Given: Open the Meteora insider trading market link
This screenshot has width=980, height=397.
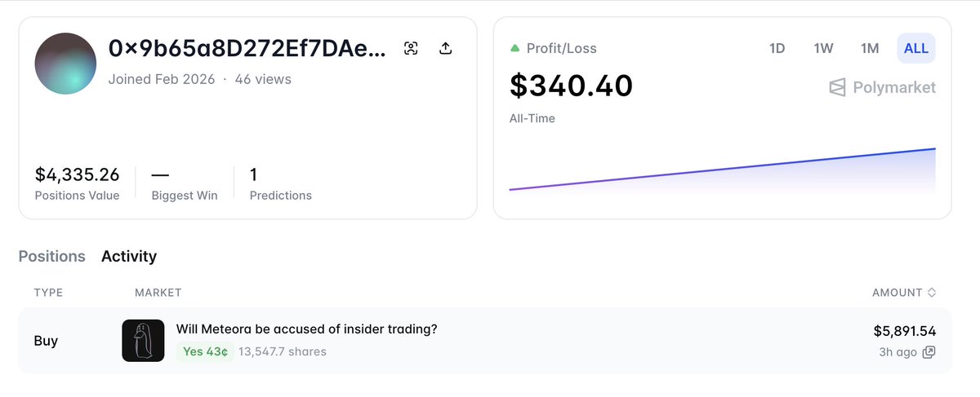Looking at the screenshot, I should (x=306, y=329).
